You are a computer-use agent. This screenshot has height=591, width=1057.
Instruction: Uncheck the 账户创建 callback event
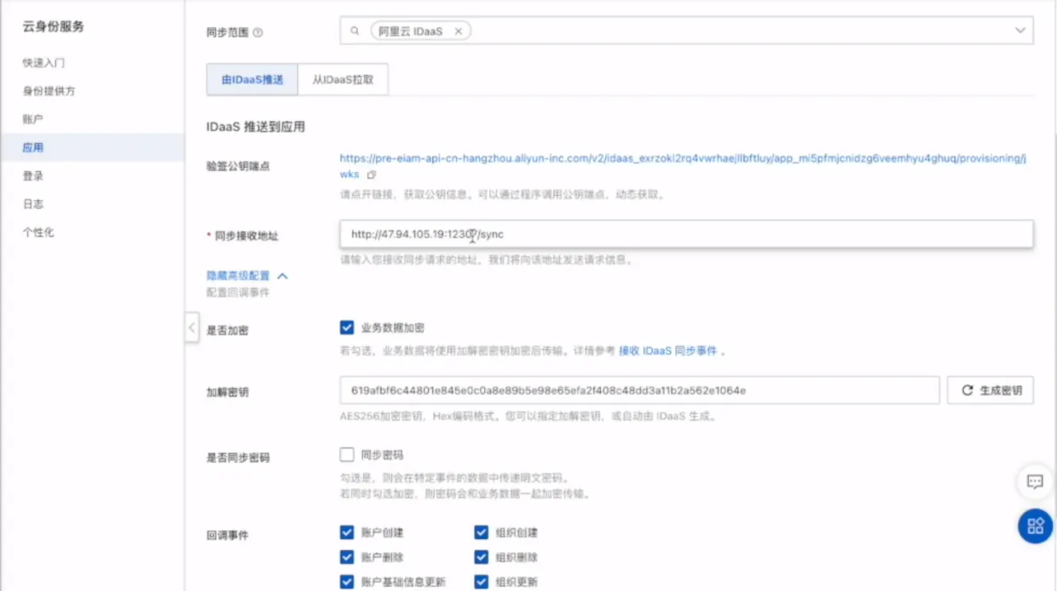(x=347, y=531)
